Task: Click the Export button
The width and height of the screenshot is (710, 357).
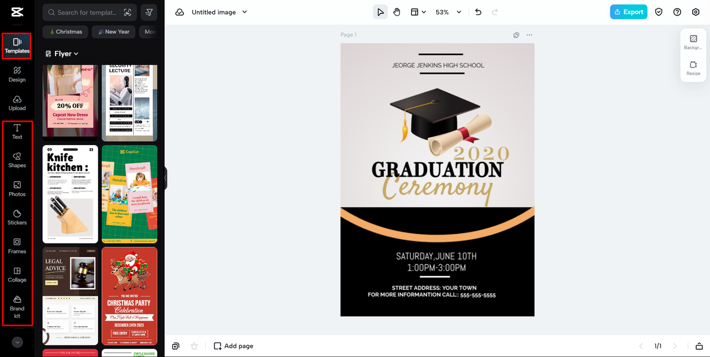Action: coord(628,12)
